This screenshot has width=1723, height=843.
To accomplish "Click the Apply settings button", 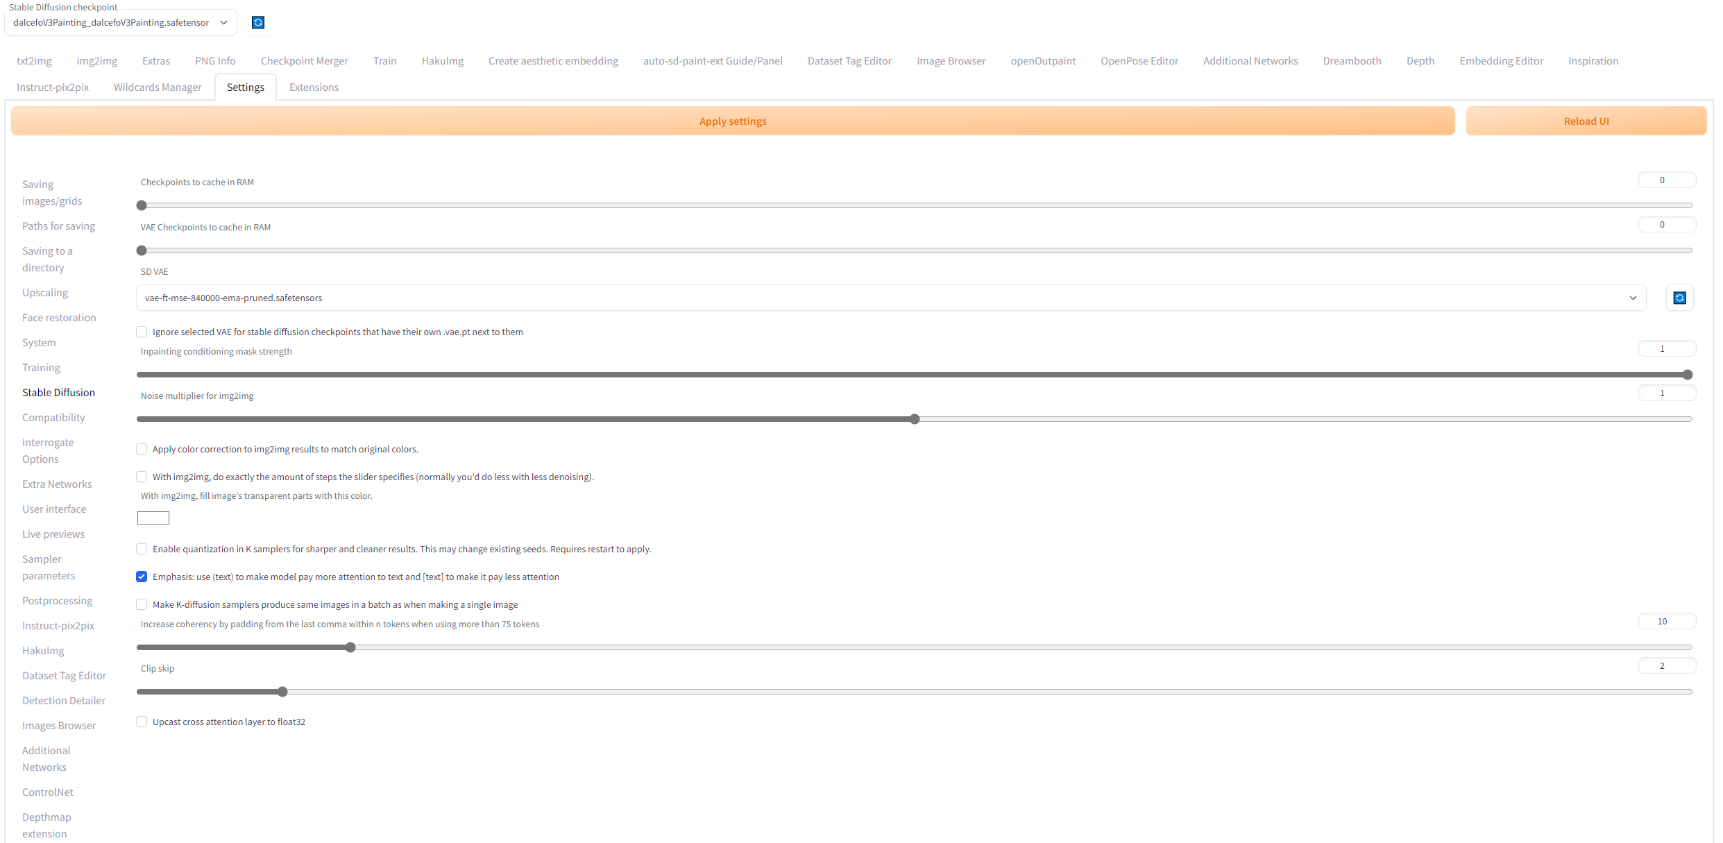I will (x=732, y=121).
